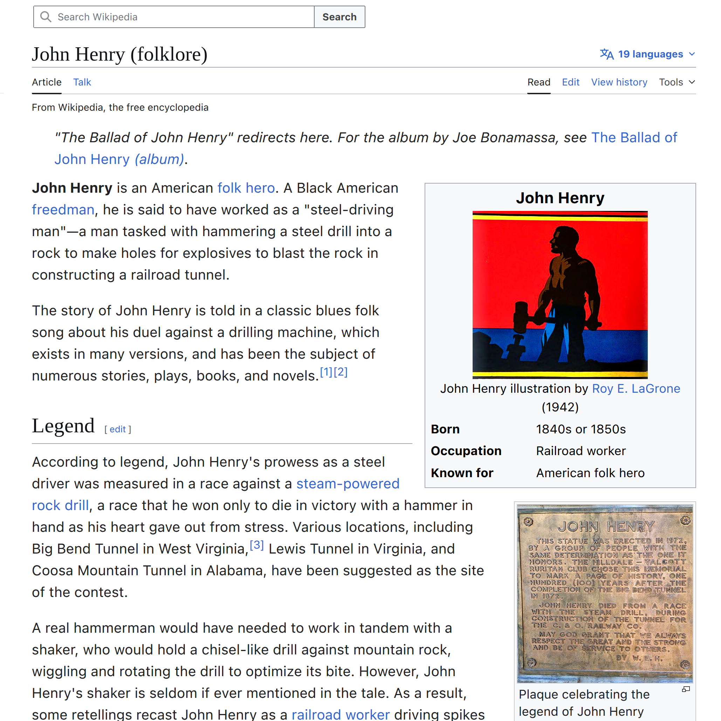Click the magnifying glass search icon
The height and width of the screenshot is (721, 721).
[x=46, y=17]
